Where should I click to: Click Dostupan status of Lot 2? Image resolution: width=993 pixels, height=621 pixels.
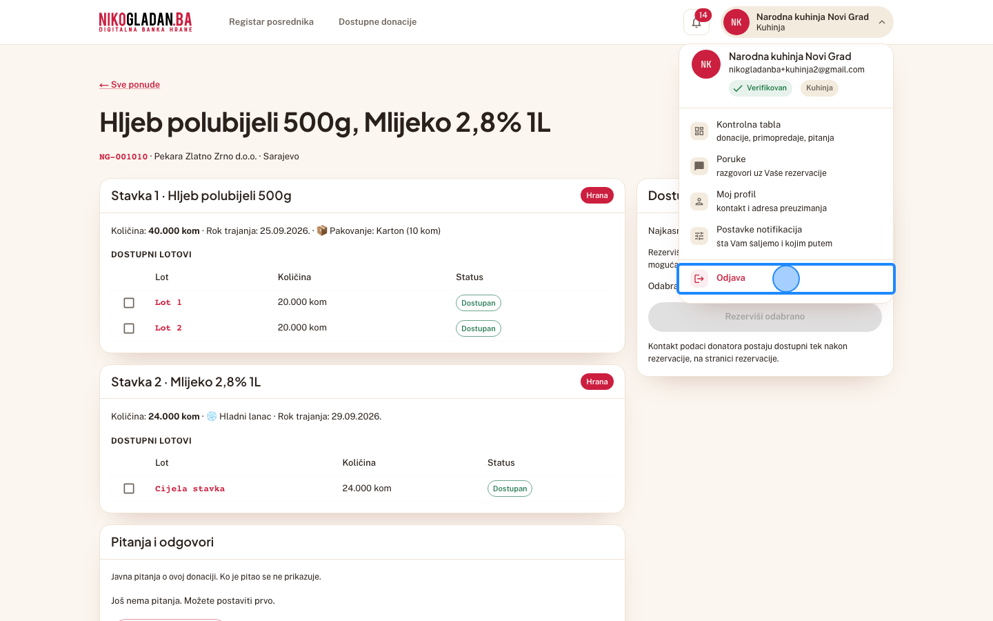[x=478, y=328]
